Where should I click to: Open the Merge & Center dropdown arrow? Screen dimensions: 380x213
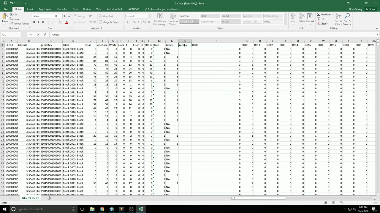point(122,22)
